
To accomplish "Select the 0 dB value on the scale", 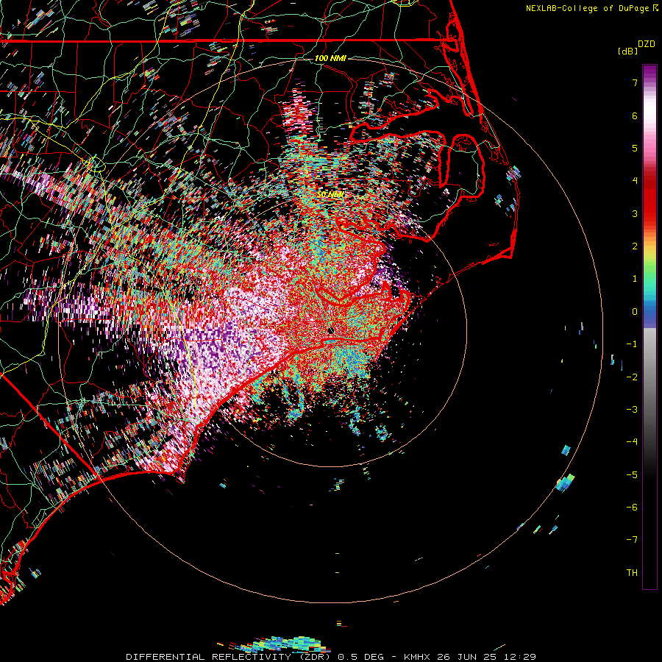I will [635, 312].
